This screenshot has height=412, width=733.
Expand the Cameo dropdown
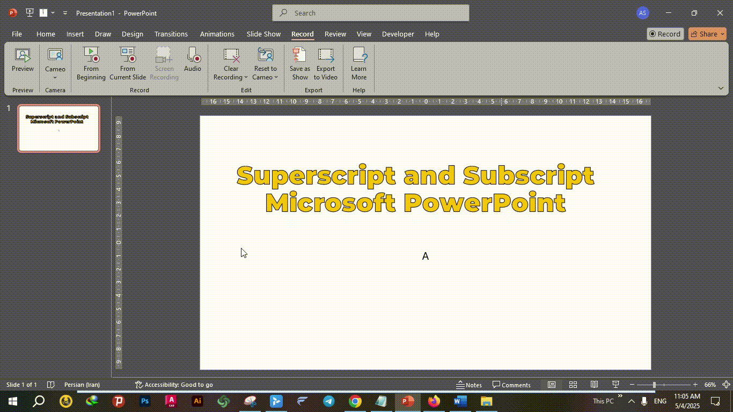coord(55,77)
